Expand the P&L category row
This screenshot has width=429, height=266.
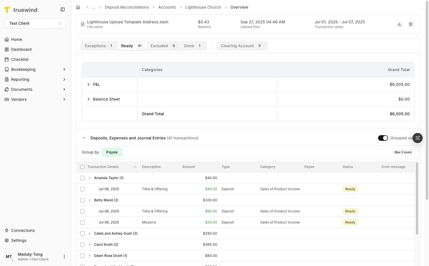89,84
